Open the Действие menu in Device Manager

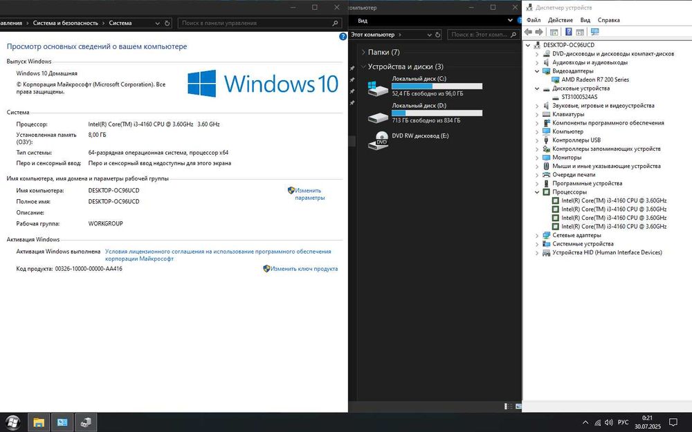pos(560,20)
